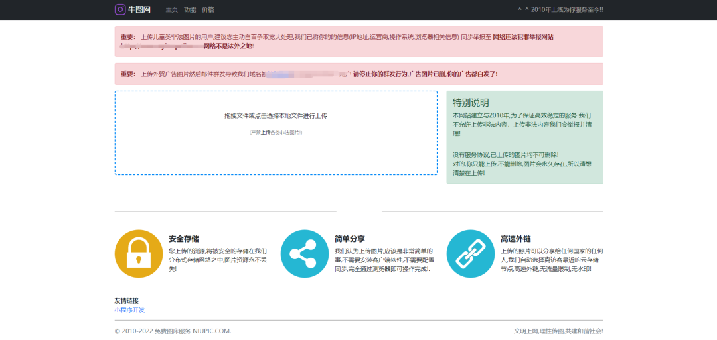This screenshot has width=717, height=340.
Task: Click the 2010年上线为你服务至今 header text
Action: click(560, 9)
